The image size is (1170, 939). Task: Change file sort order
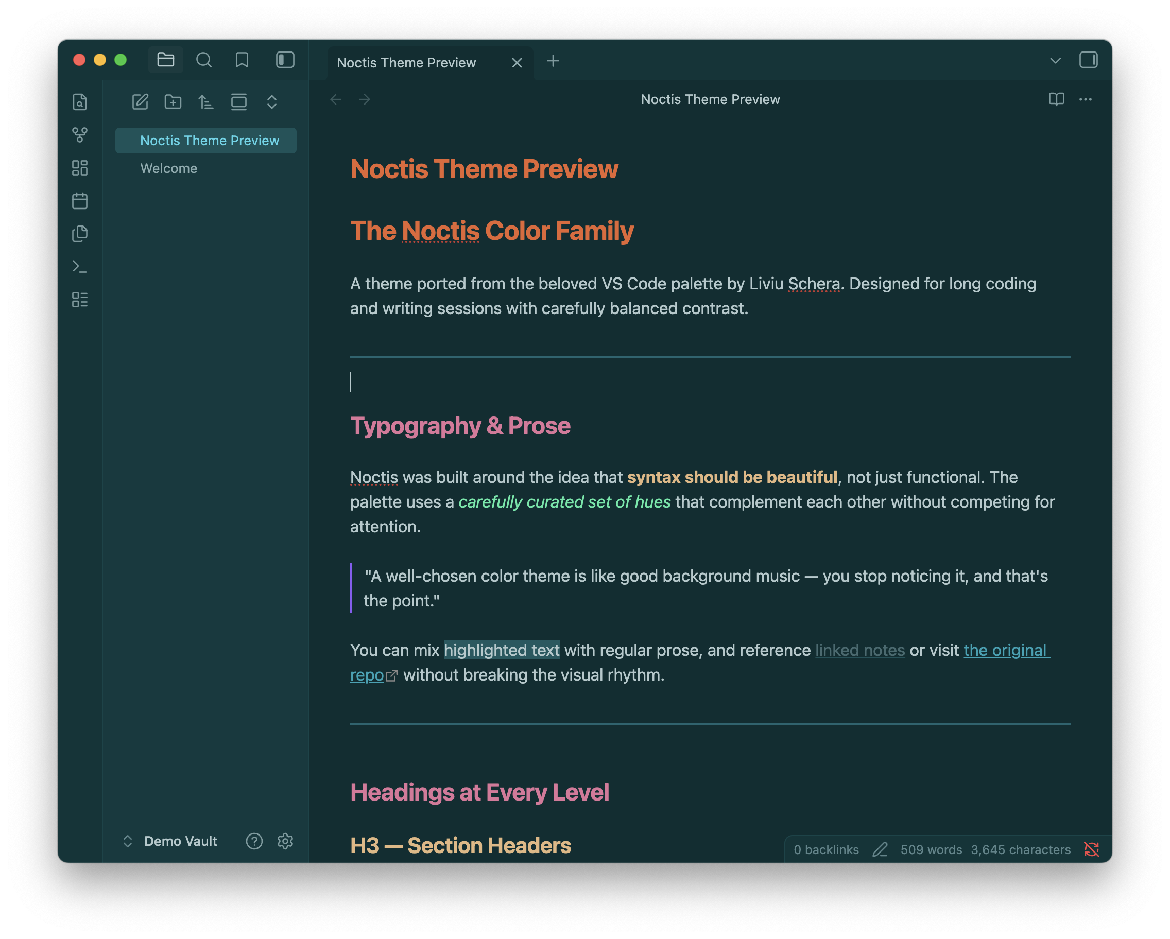pyautogui.click(x=205, y=101)
